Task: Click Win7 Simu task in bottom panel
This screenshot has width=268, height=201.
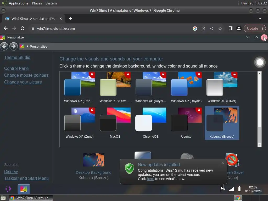Action: tap(31, 198)
